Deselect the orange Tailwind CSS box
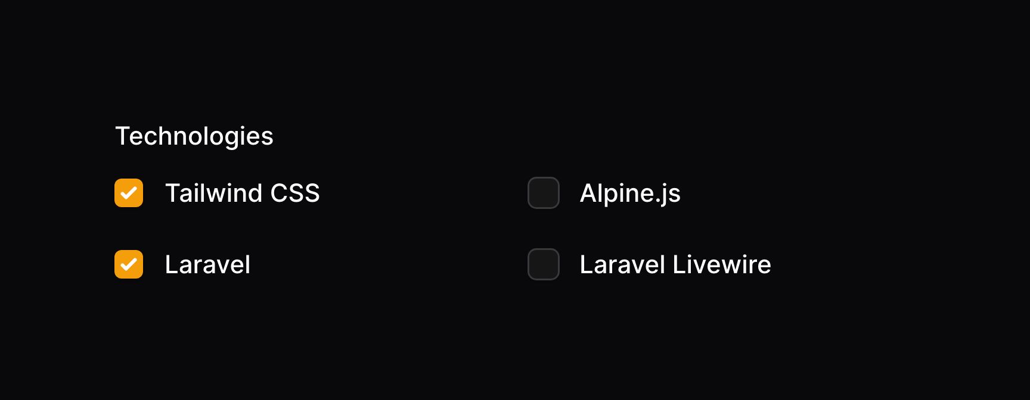Image resolution: width=1030 pixels, height=400 pixels. [x=129, y=193]
